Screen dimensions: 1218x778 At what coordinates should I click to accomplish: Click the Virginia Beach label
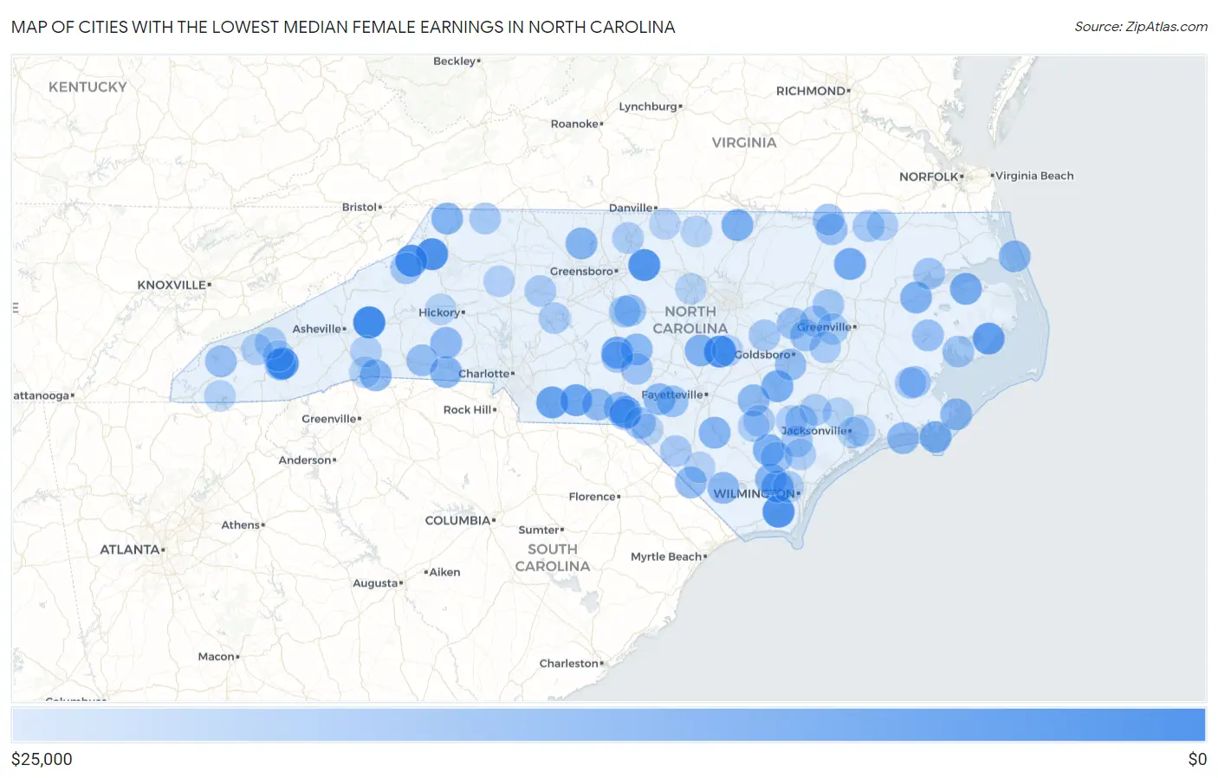click(1034, 176)
